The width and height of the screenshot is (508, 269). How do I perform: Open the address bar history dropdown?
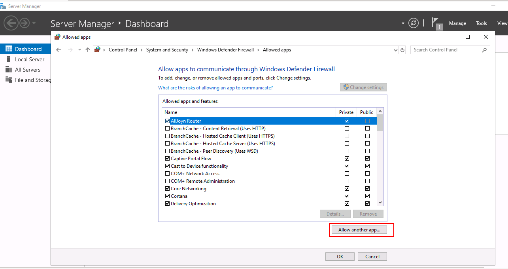[x=396, y=50]
